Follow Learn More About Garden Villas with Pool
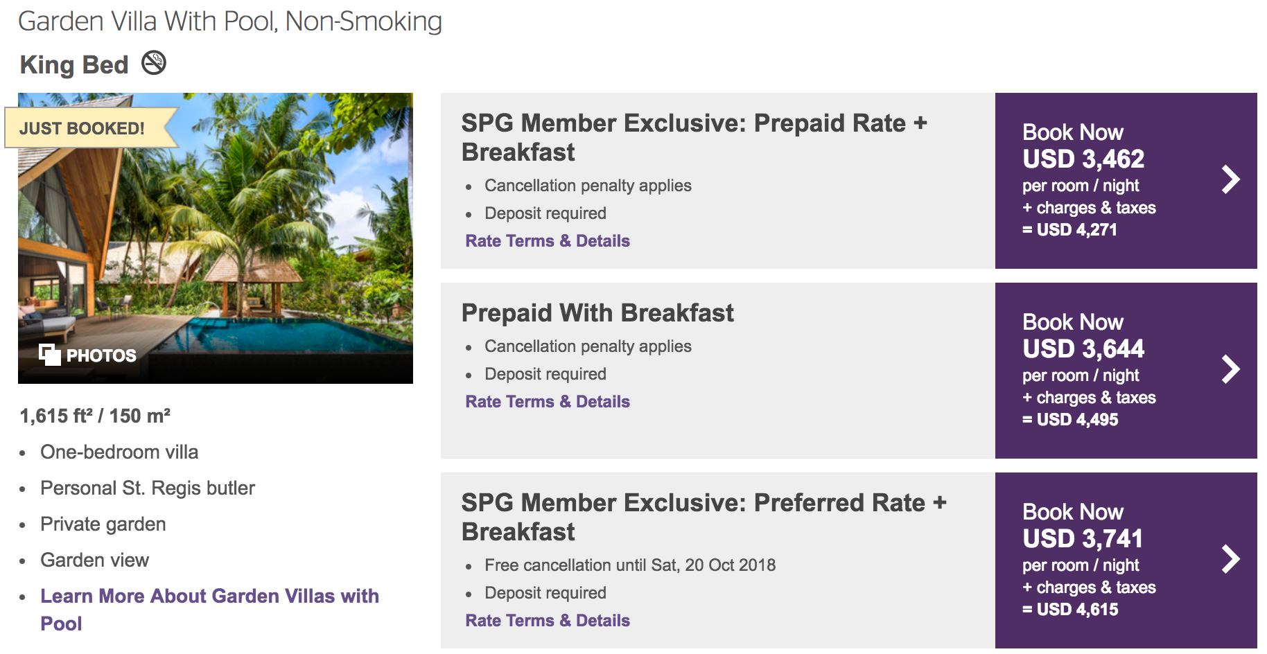The width and height of the screenshot is (1267, 654). (x=209, y=596)
